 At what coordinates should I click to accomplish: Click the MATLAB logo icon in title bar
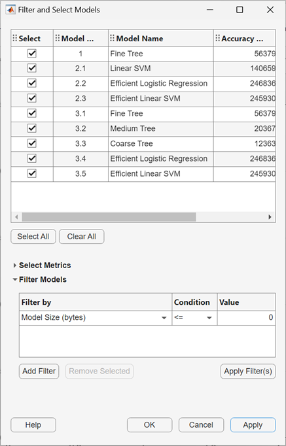point(10,10)
